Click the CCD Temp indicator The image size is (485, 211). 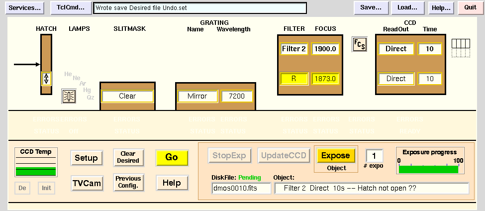click(x=35, y=163)
